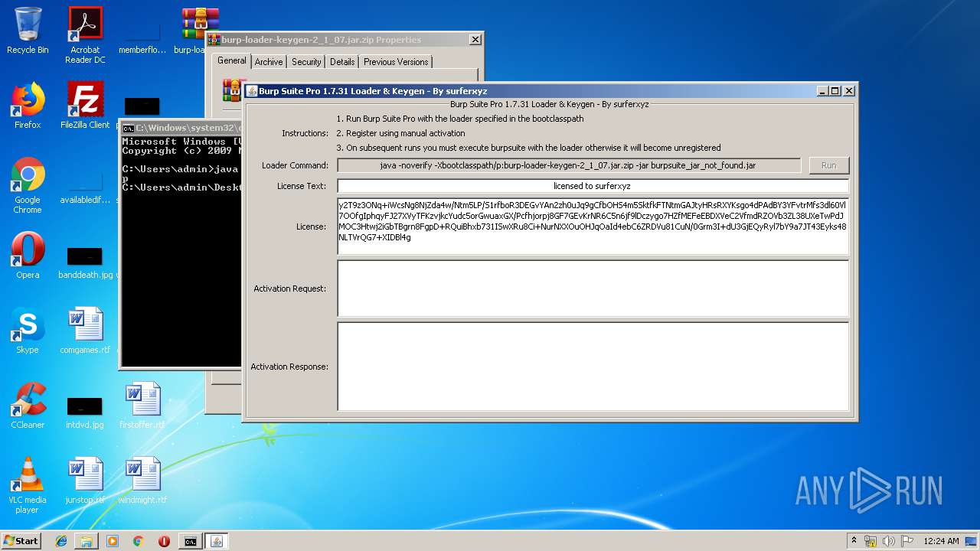980x551 pixels.
Task: Open firstoffer.rtf document icon
Action: [142, 406]
